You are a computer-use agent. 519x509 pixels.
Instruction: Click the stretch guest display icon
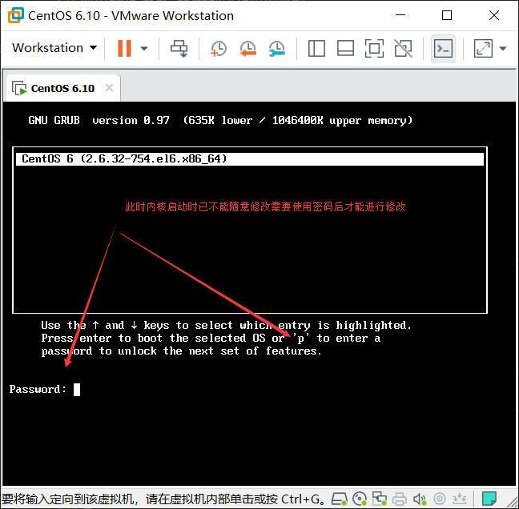483,49
